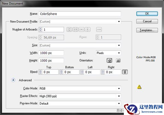Adjust the Bottom bleed stepper arrows
Viewport: 164px width, 115px height.
[x=61, y=72]
